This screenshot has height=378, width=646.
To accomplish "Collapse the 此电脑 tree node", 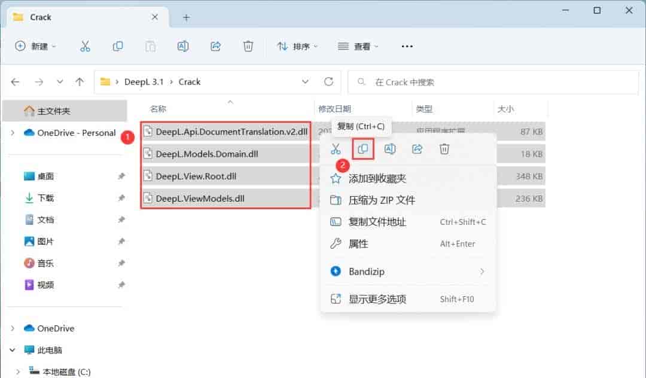I will pos(13,350).
